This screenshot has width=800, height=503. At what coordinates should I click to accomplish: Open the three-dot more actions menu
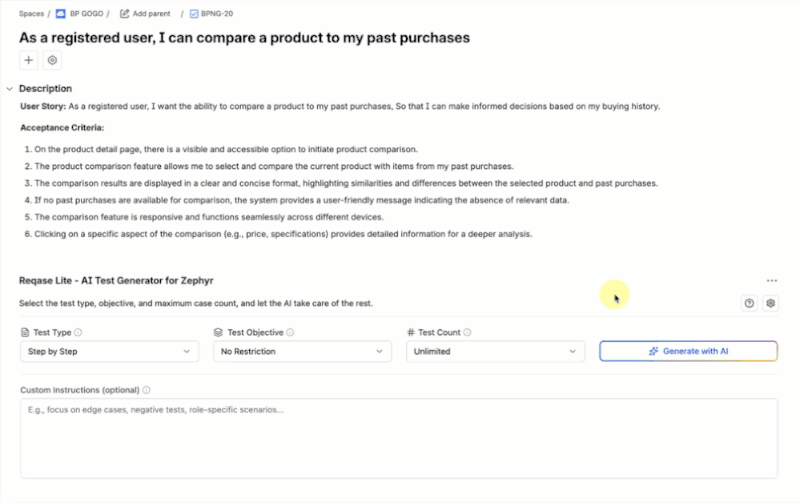coord(771,281)
